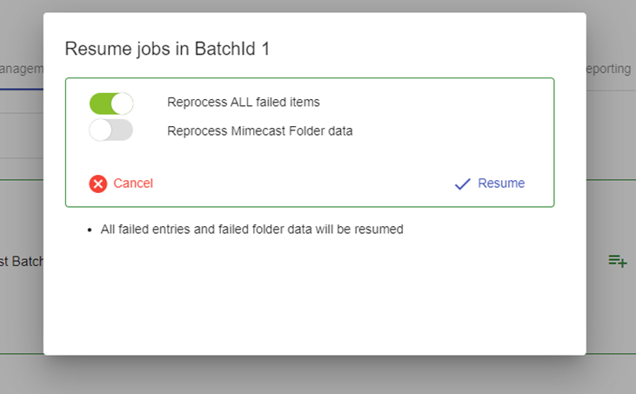Open the partially hidden Reporting tab
636x394 pixels.
point(610,69)
